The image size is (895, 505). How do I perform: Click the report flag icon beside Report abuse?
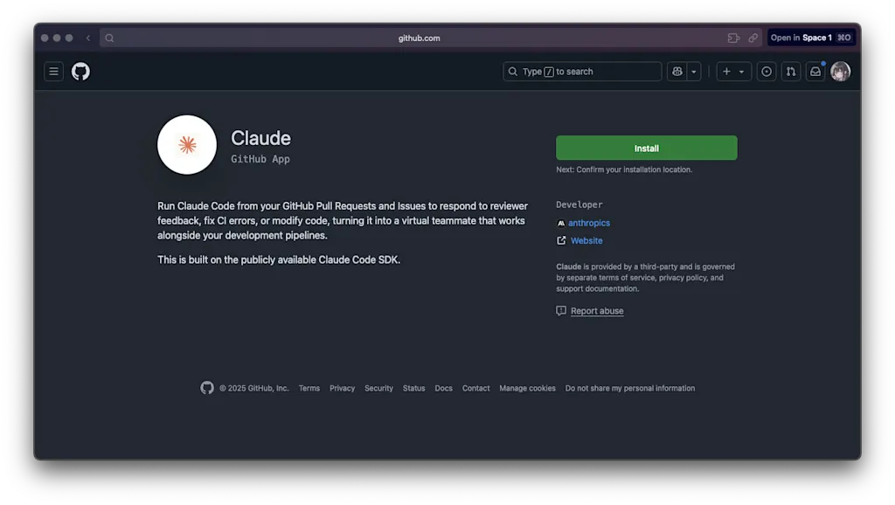[x=561, y=310]
